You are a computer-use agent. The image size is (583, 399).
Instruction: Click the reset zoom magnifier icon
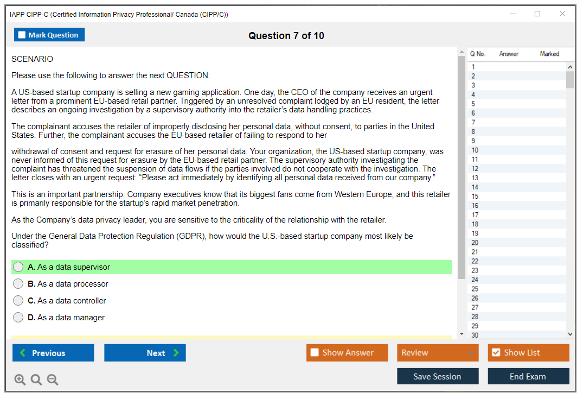[x=36, y=380]
